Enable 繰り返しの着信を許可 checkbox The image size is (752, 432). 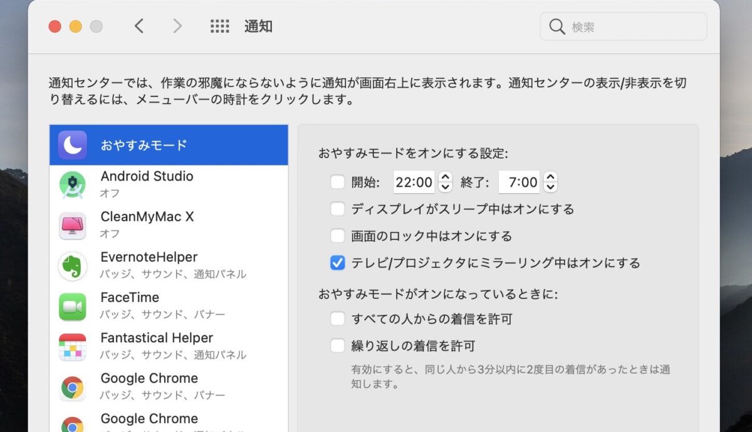click(338, 345)
